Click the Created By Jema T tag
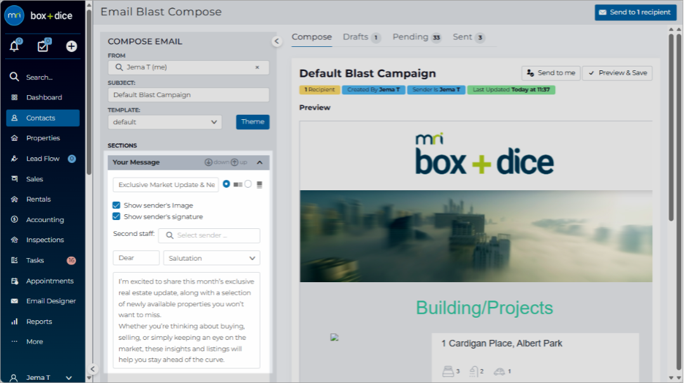 [374, 89]
